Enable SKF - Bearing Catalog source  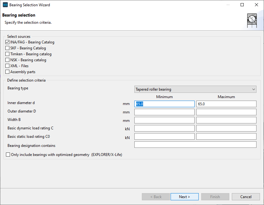[x=7, y=48]
